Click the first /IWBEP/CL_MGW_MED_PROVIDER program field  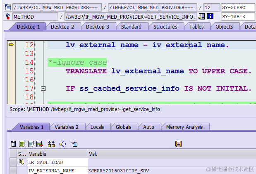57,7
